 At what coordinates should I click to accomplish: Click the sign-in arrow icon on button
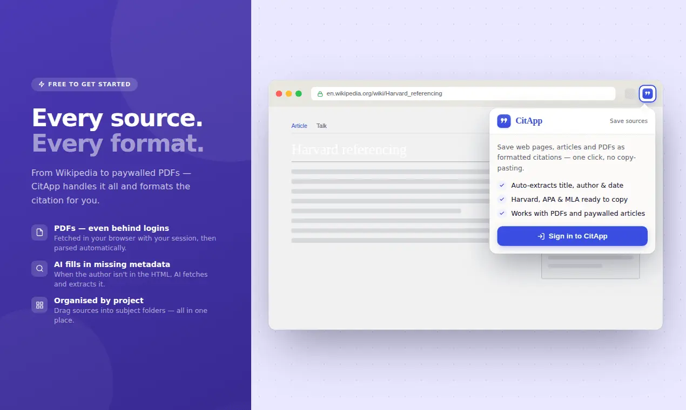coord(541,236)
